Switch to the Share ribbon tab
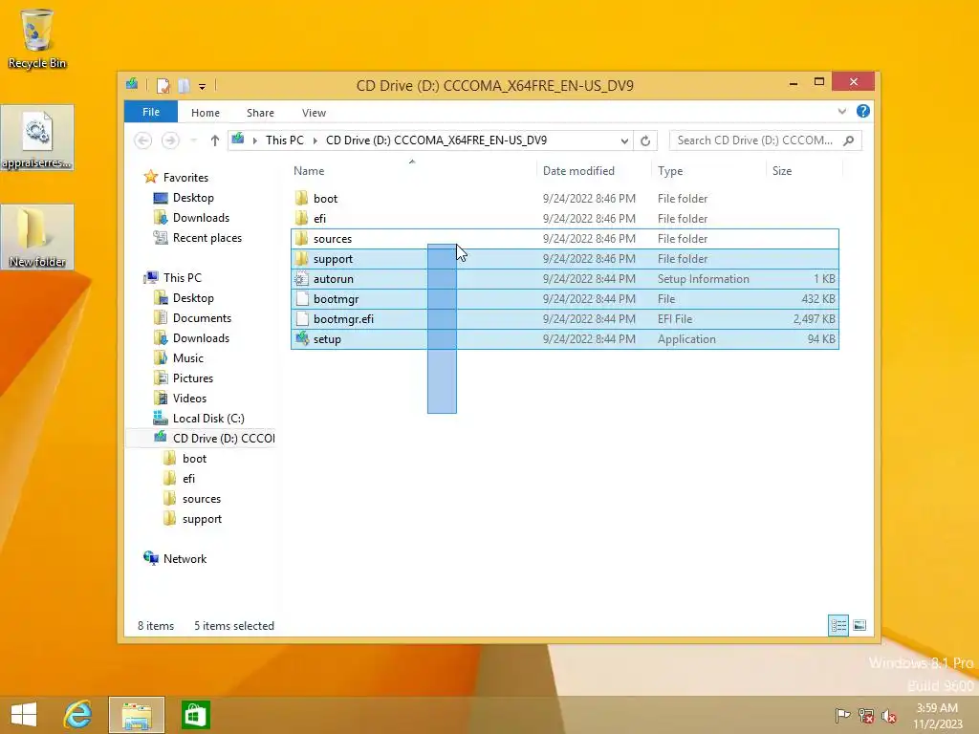This screenshot has height=734, width=979. coord(260,113)
